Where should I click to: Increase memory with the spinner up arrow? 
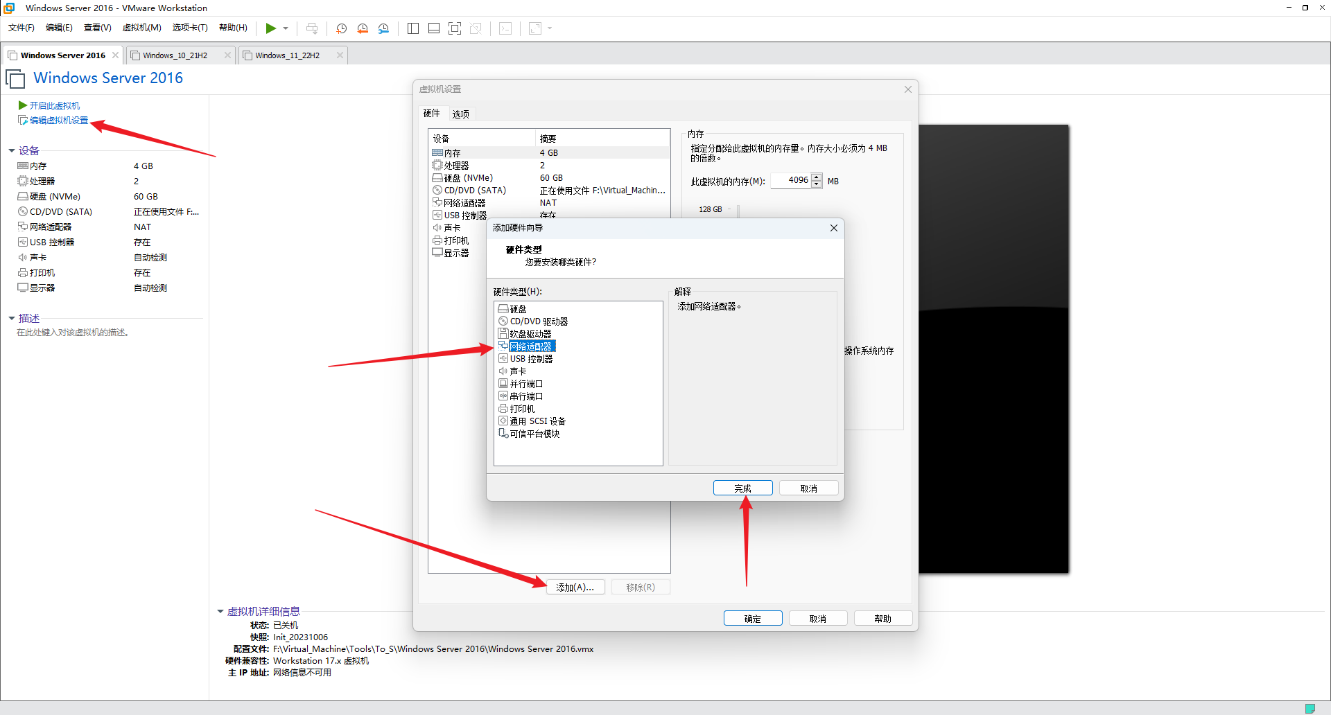817,177
